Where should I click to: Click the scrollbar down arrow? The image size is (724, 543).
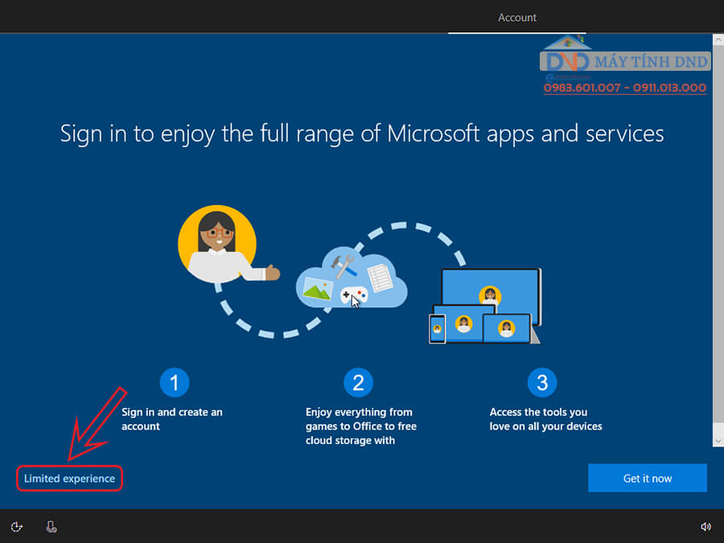(x=718, y=441)
